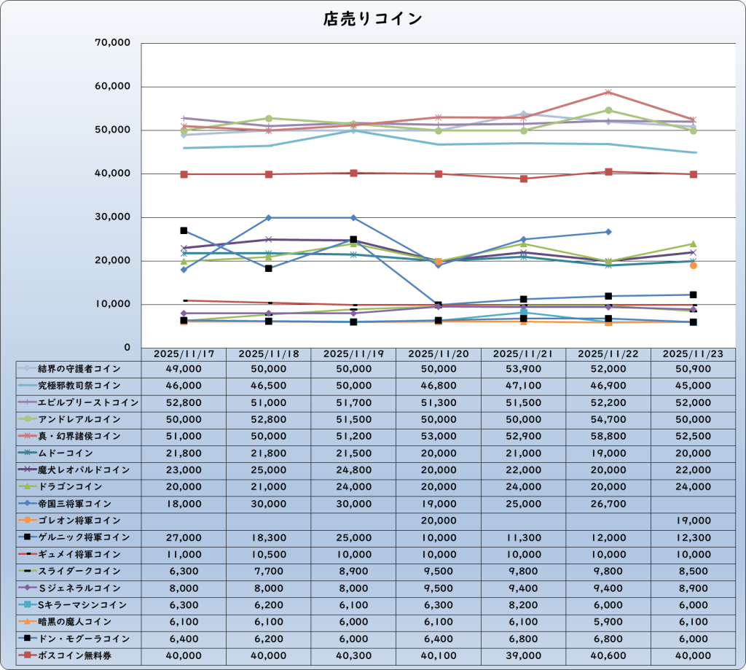This screenshot has width=746, height=670.
Task: Click the 58,800 cell for 真・幻界諸侯コイン
Action: point(608,436)
